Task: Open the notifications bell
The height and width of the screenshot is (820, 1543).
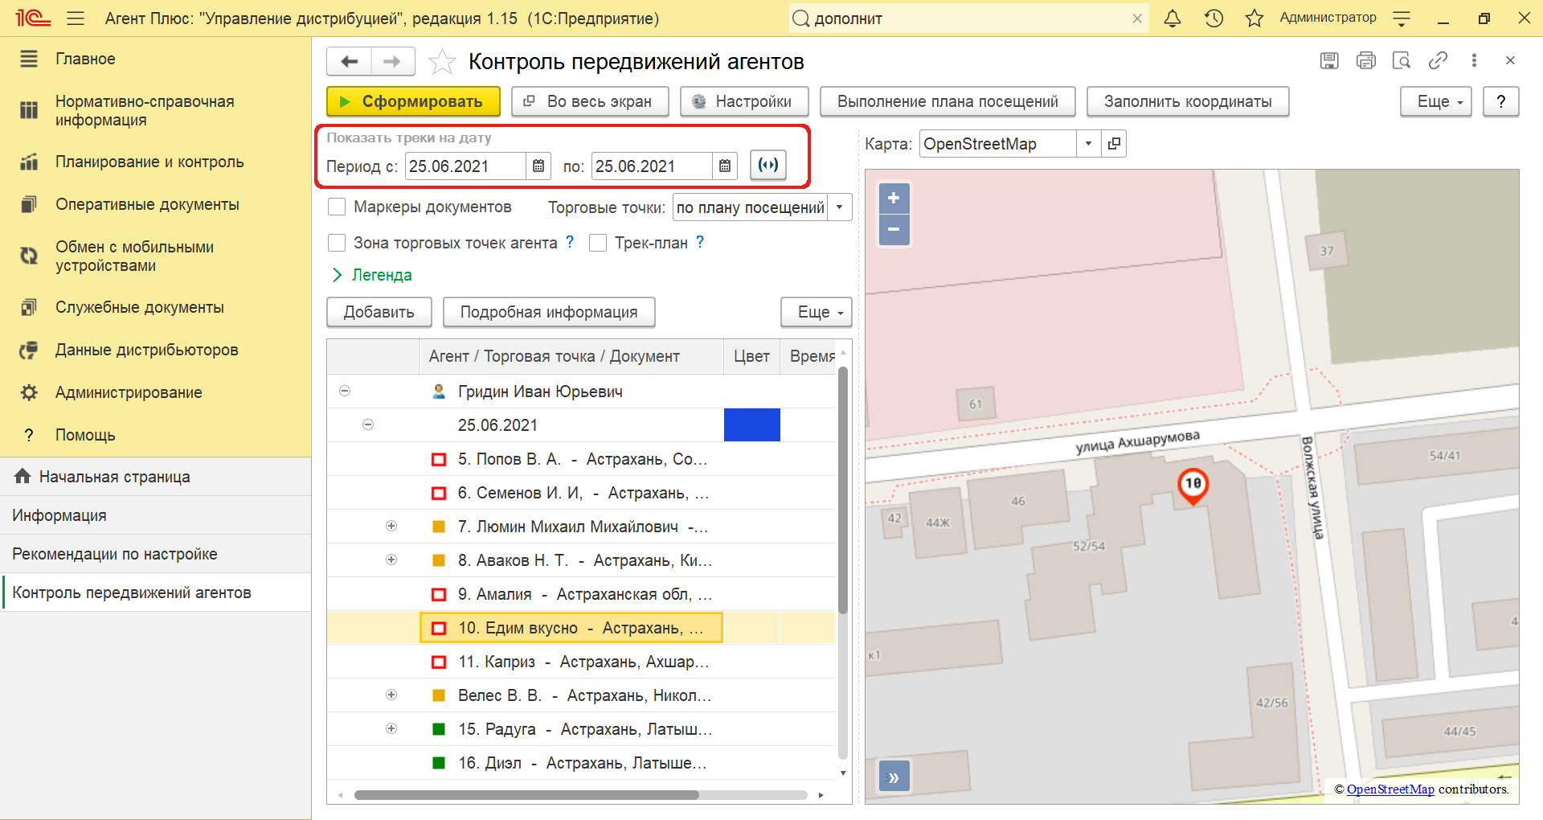Action: 1173,18
